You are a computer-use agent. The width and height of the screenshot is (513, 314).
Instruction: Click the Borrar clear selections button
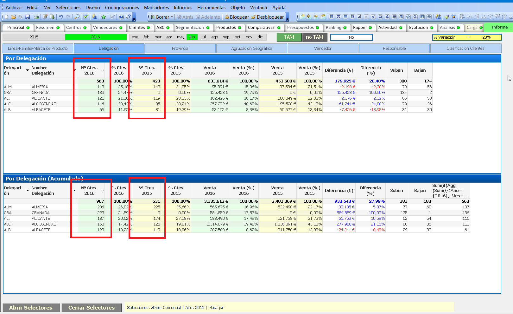click(x=160, y=17)
